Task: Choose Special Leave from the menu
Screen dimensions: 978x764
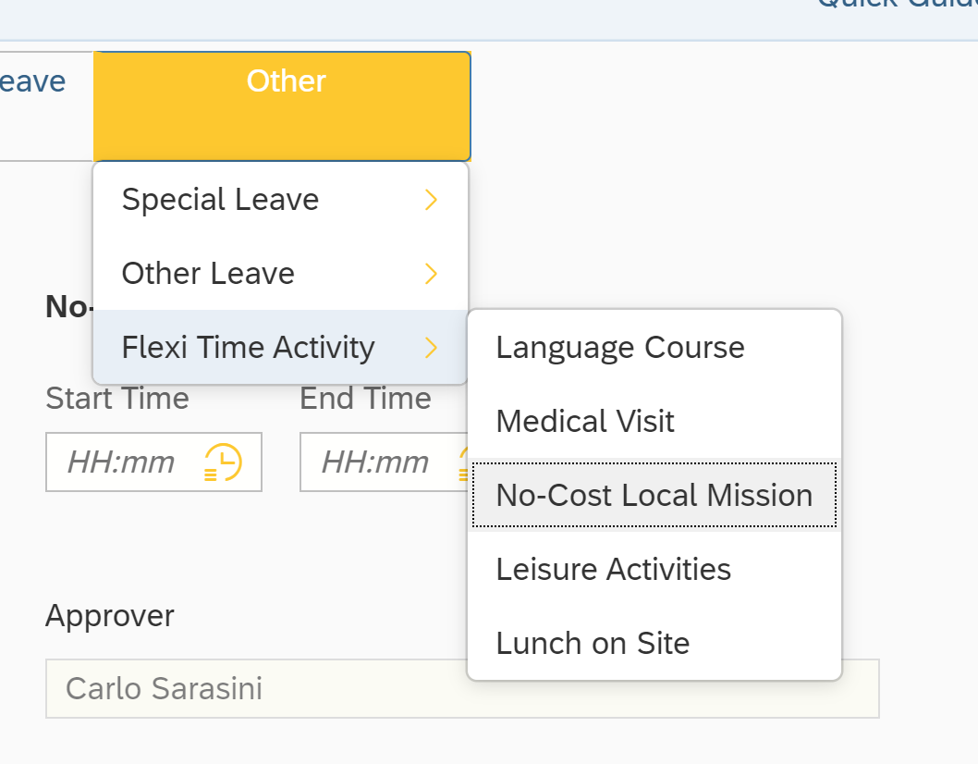Action: 220,200
